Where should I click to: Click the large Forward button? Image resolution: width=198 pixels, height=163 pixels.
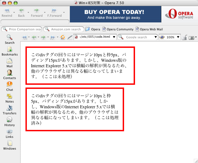(x=37, y=12)
